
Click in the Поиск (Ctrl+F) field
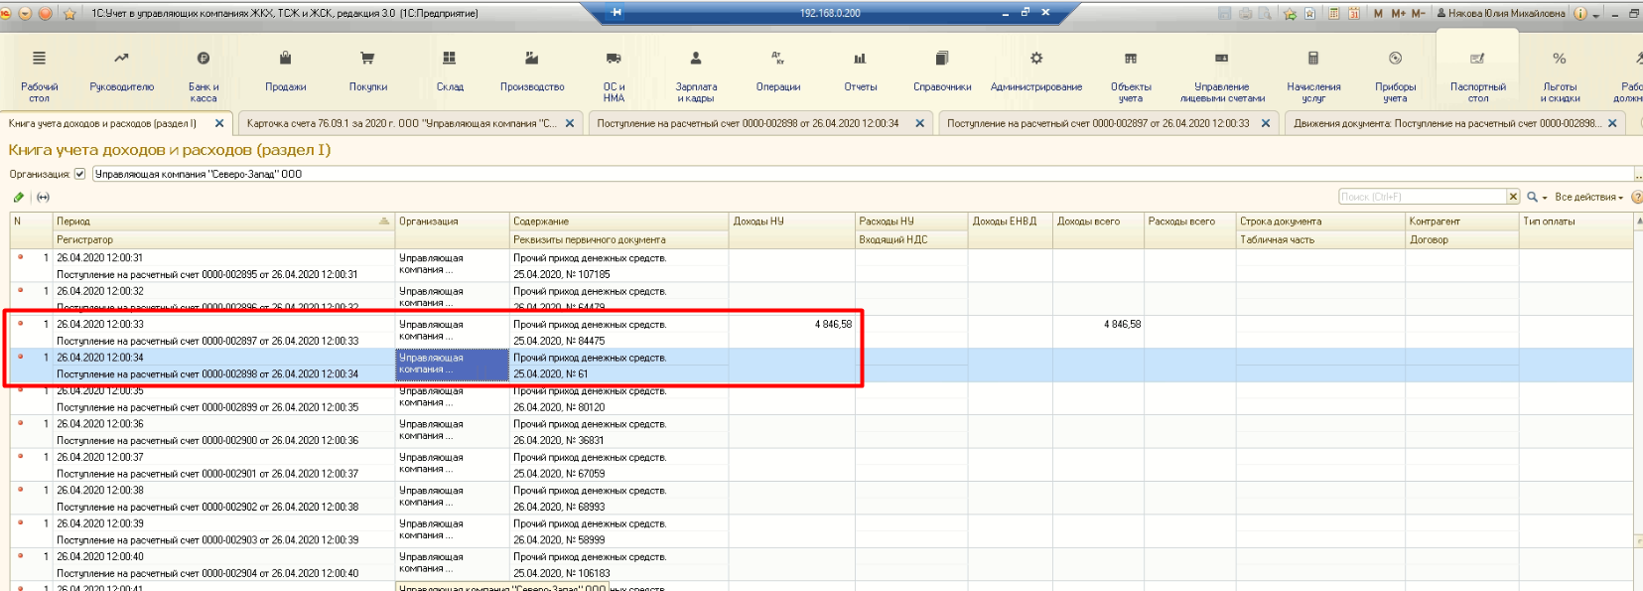click(1422, 197)
